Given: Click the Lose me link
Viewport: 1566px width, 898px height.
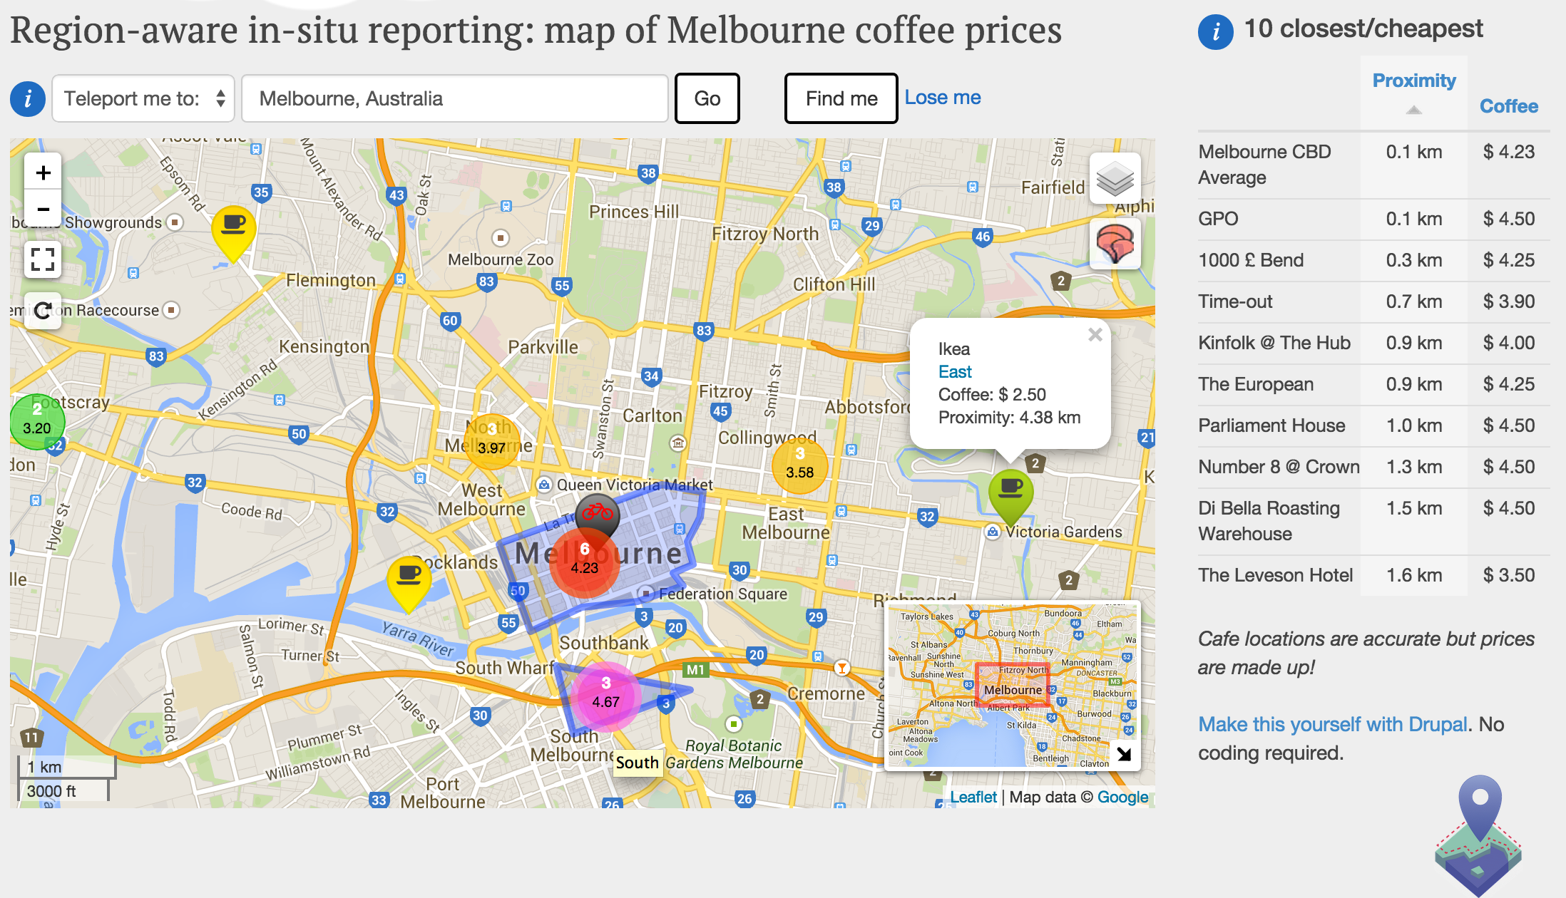Looking at the screenshot, I should (943, 97).
